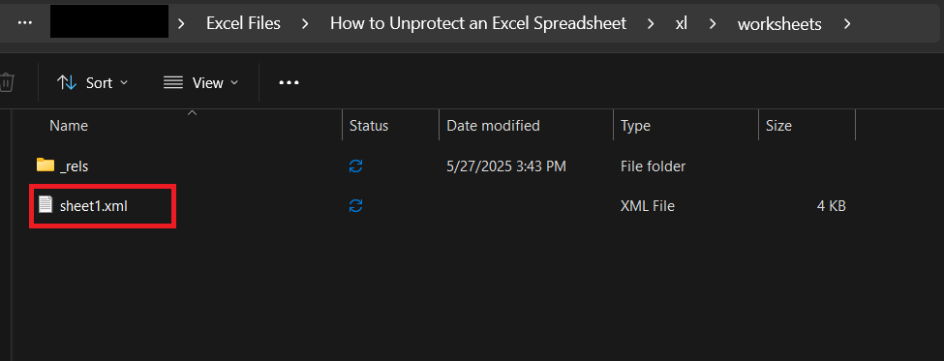Screen dimensions: 944x361
Task: Click worksheets in the address bar
Action: (x=779, y=23)
